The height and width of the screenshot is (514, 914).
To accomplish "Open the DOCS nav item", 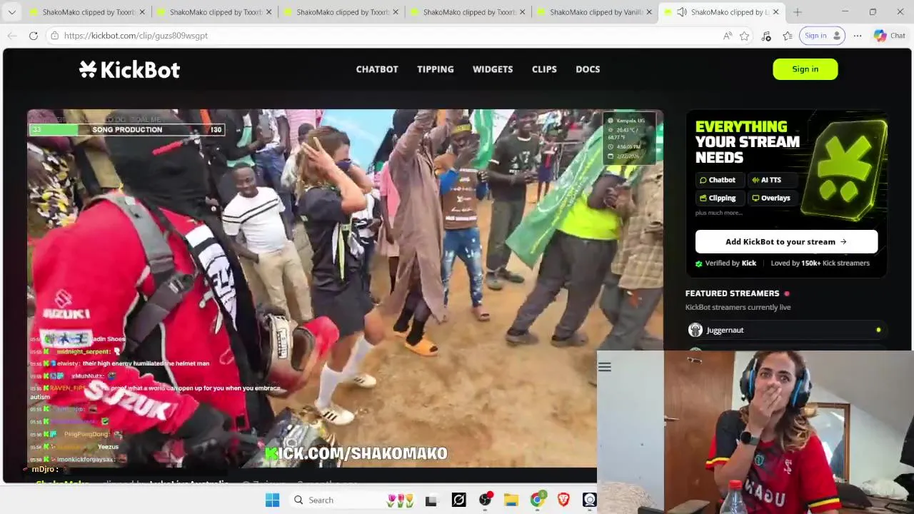I will pos(588,69).
